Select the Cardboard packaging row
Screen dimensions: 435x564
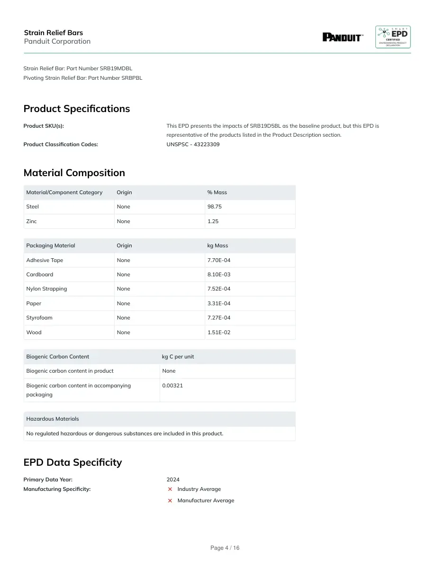click(159, 274)
